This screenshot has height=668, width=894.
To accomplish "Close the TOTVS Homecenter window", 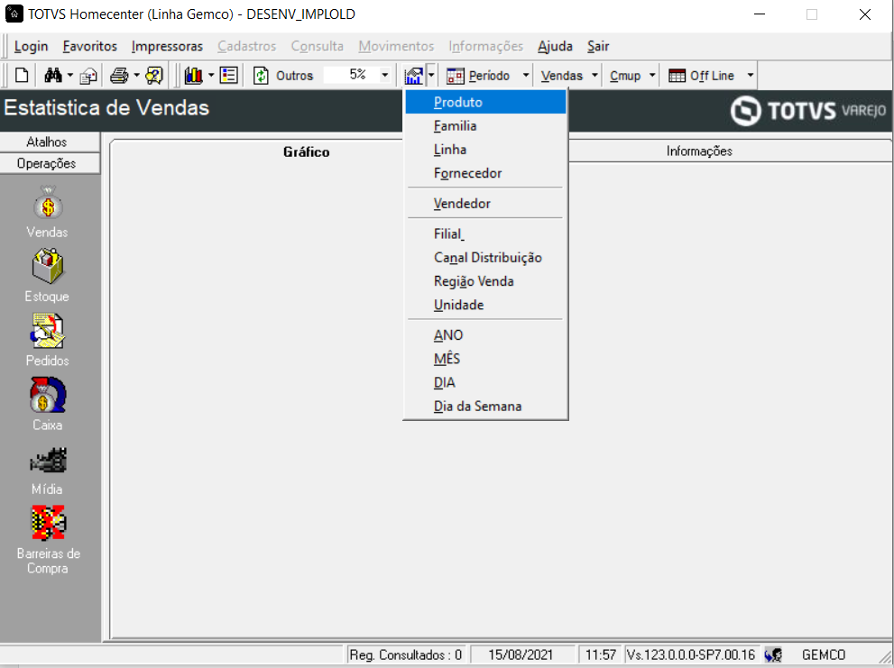I will click(865, 14).
